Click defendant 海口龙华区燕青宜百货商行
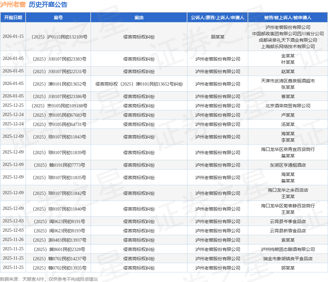The width and height of the screenshot is (328, 282). click(288, 149)
